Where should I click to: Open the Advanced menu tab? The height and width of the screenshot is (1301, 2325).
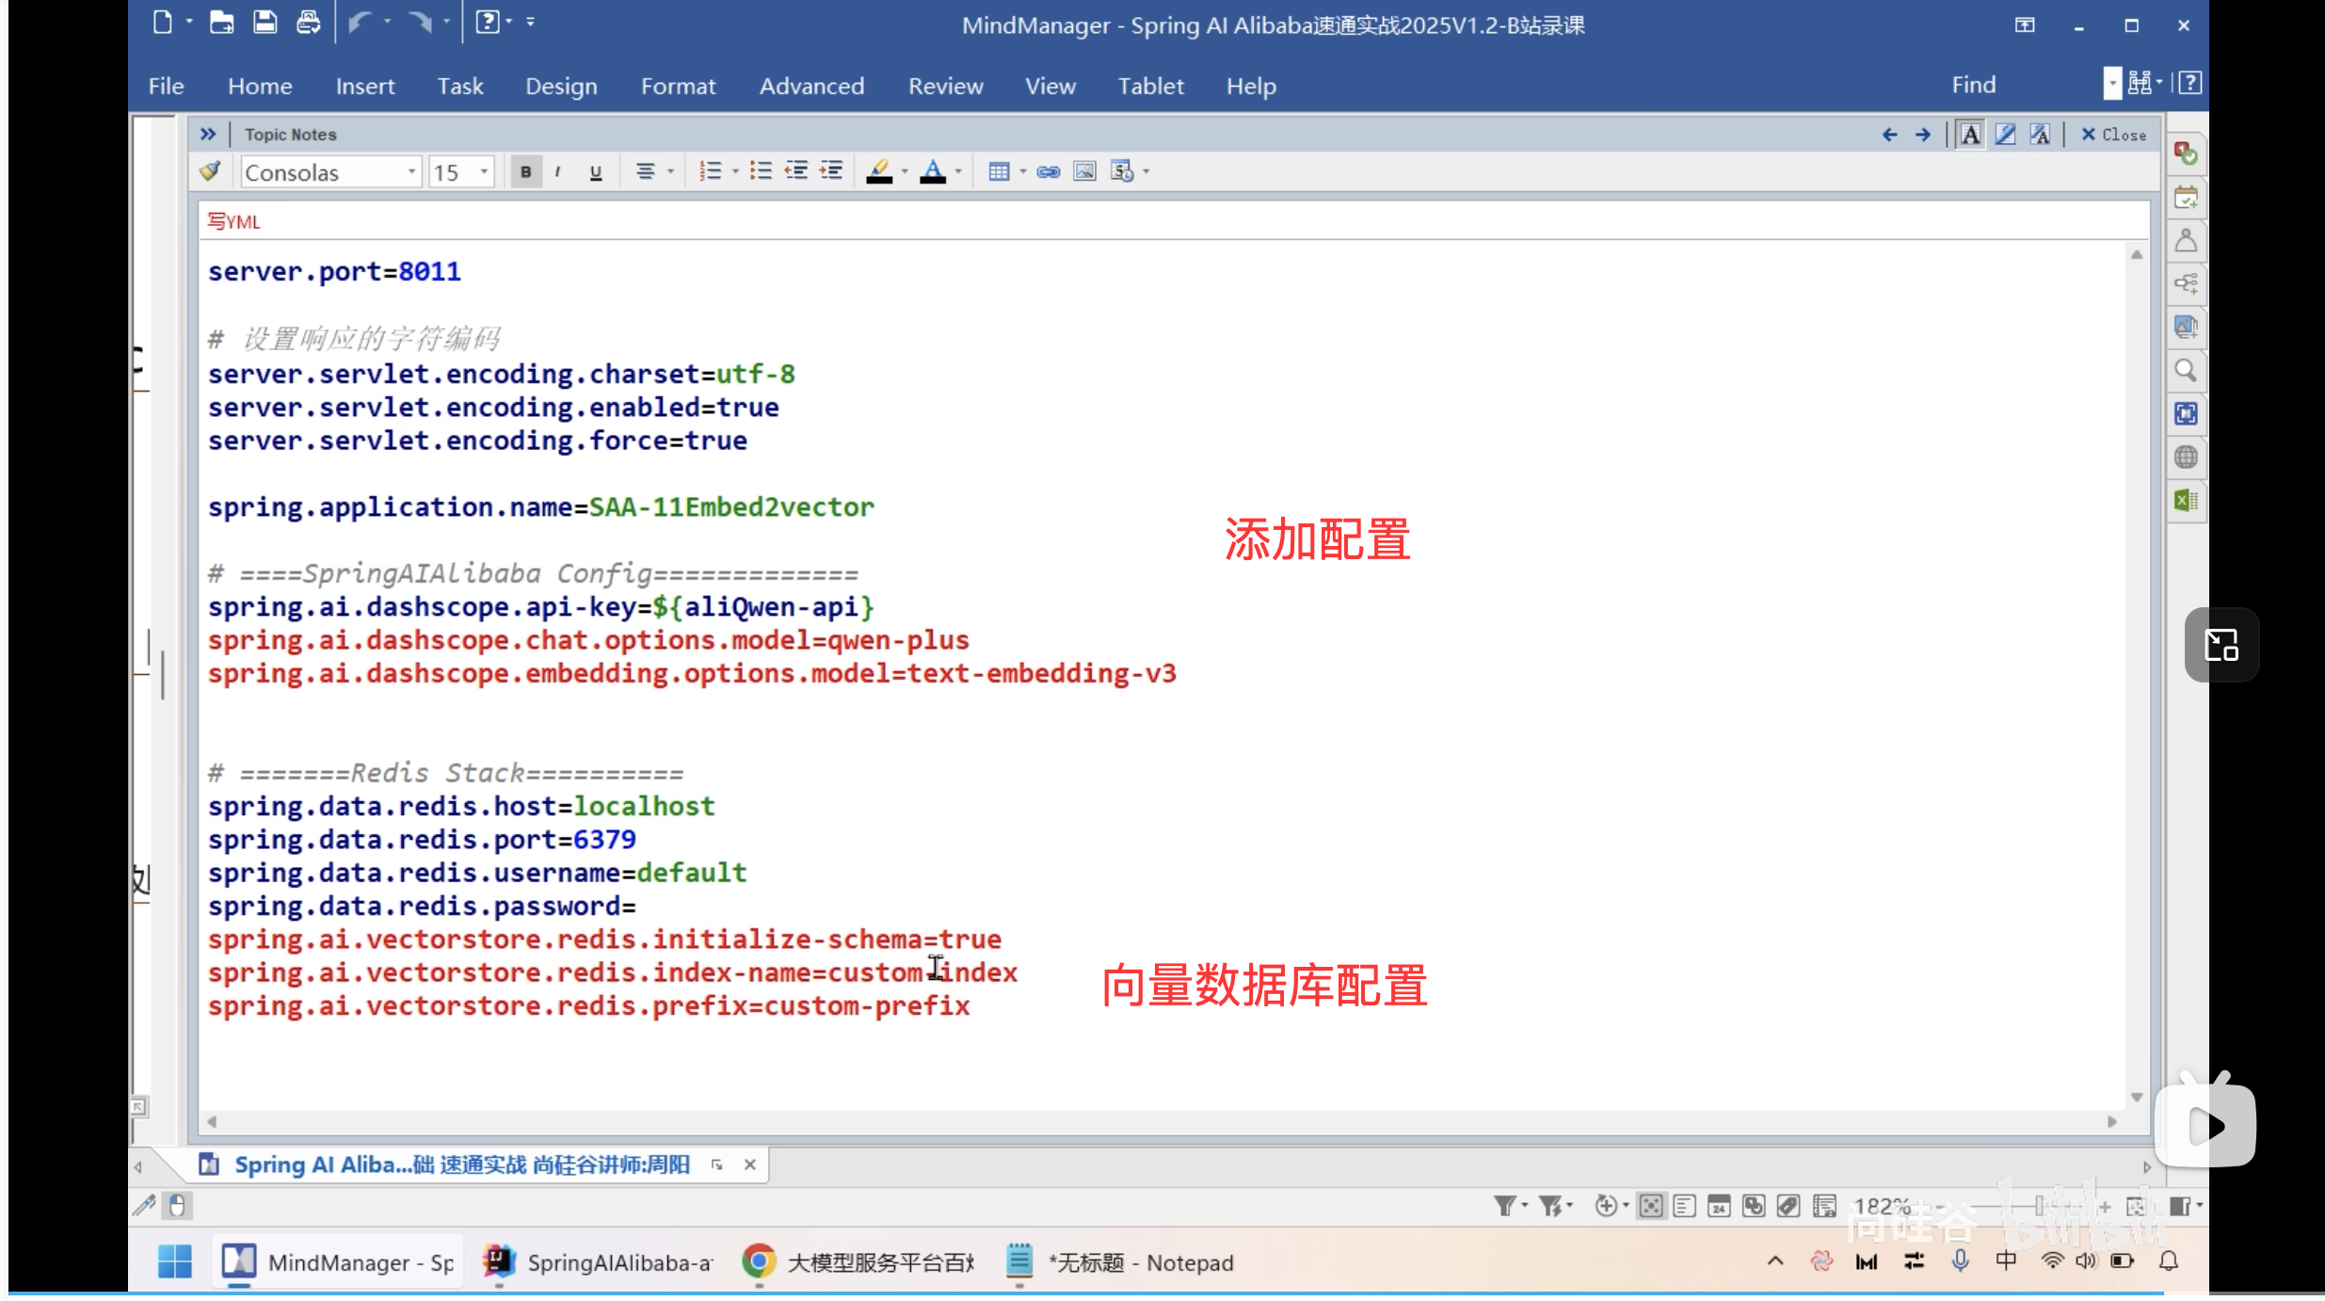coord(811,86)
